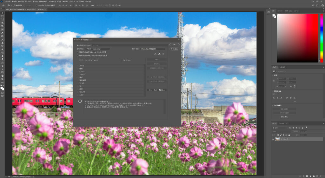Click the flip horizontal icon in Properties

click(x=291, y=86)
